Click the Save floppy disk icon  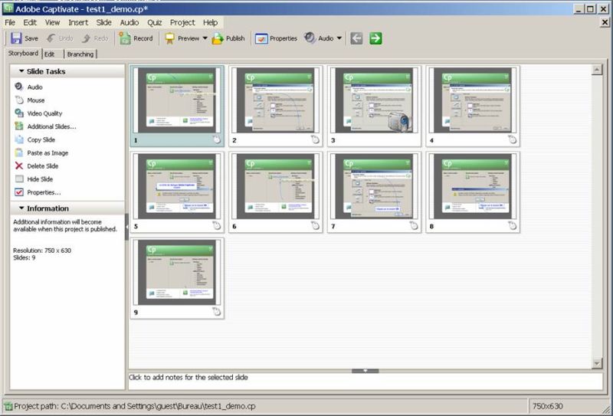[x=16, y=38]
